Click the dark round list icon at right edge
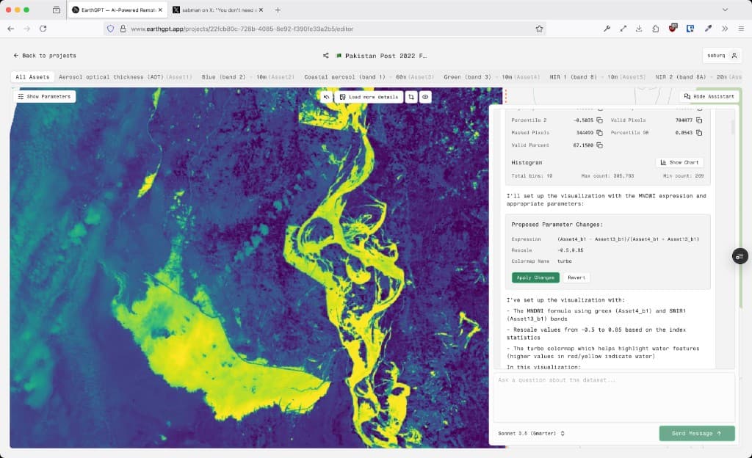Image resolution: width=752 pixels, height=458 pixels. point(740,256)
